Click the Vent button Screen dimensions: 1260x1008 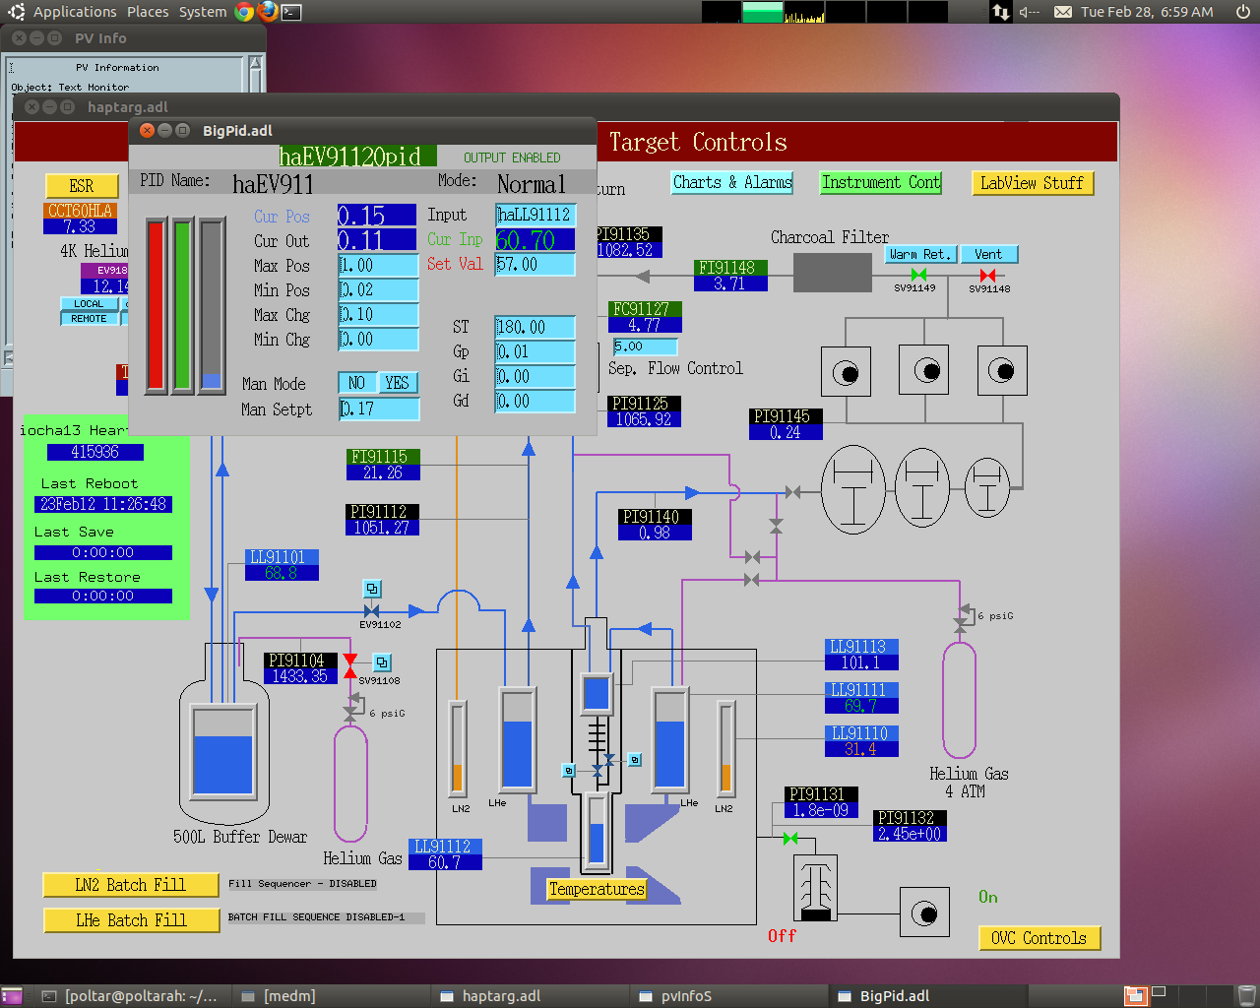988,254
